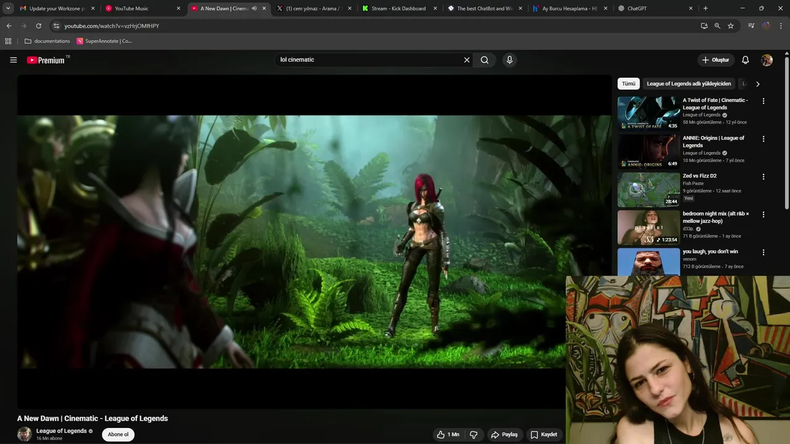This screenshot has height=444, width=790.
Task: Click the page vertical scrollbar
Action: pos(787,133)
